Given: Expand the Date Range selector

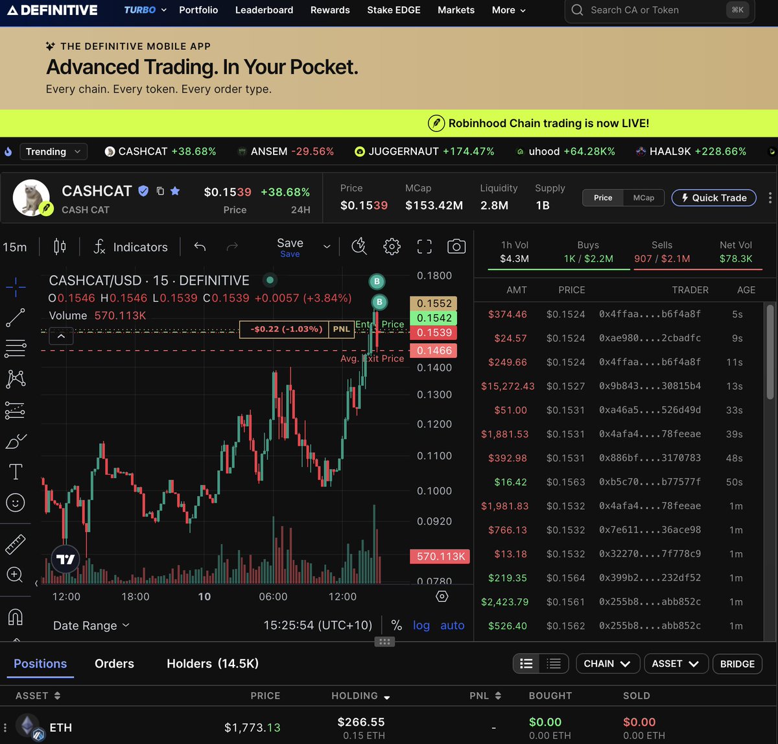Looking at the screenshot, I should click(x=91, y=625).
